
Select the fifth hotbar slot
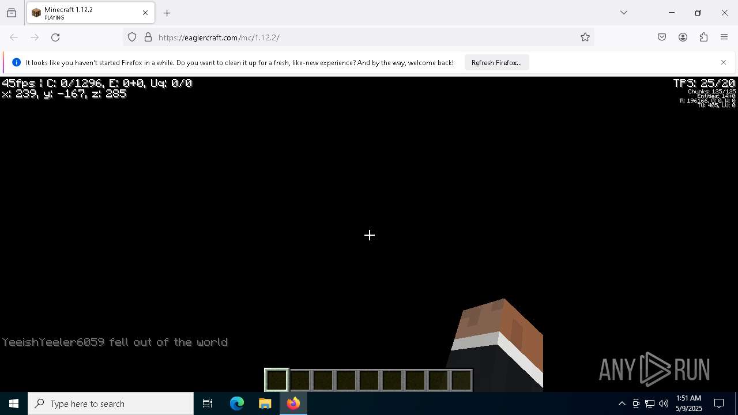369,380
